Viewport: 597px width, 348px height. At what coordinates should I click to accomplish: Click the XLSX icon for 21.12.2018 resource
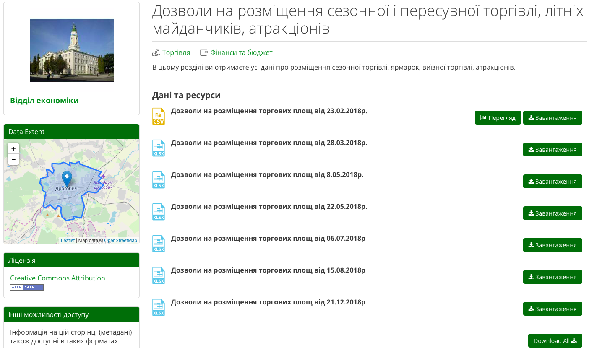click(x=159, y=307)
